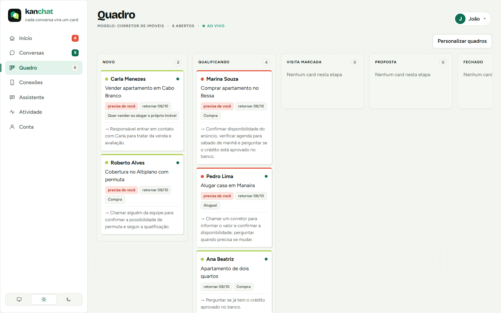Click the Novo column count badge

(178, 63)
